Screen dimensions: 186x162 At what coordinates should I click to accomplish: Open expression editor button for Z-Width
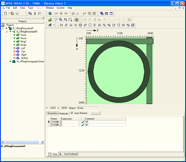coord(79,125)
